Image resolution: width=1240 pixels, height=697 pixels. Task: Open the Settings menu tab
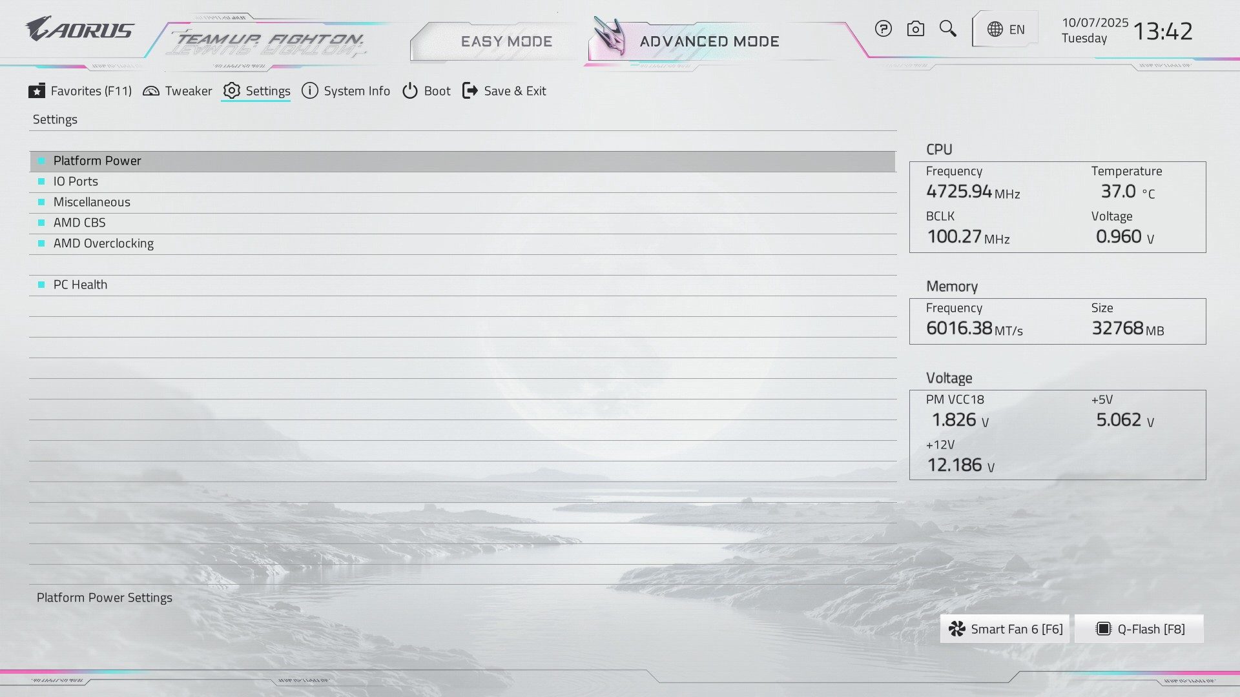(x=256, y=91)
